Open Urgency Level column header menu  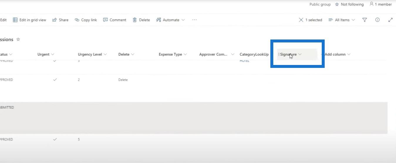92,54
